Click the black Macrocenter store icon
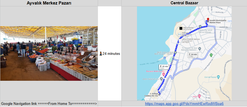This screenshot has width=247, height=107. (181, 28)
